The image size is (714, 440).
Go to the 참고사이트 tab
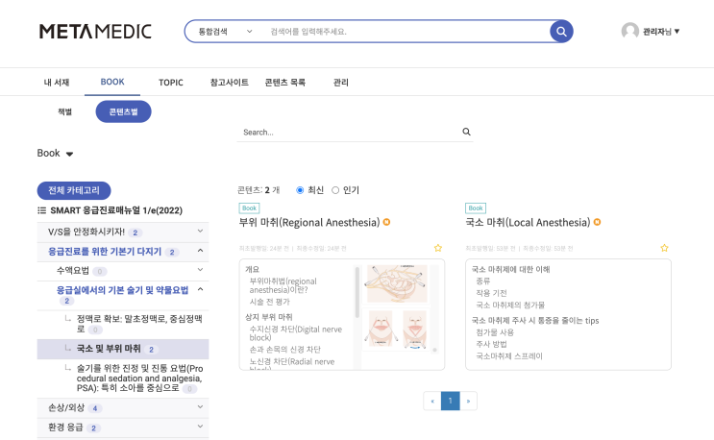pos(229,83)
